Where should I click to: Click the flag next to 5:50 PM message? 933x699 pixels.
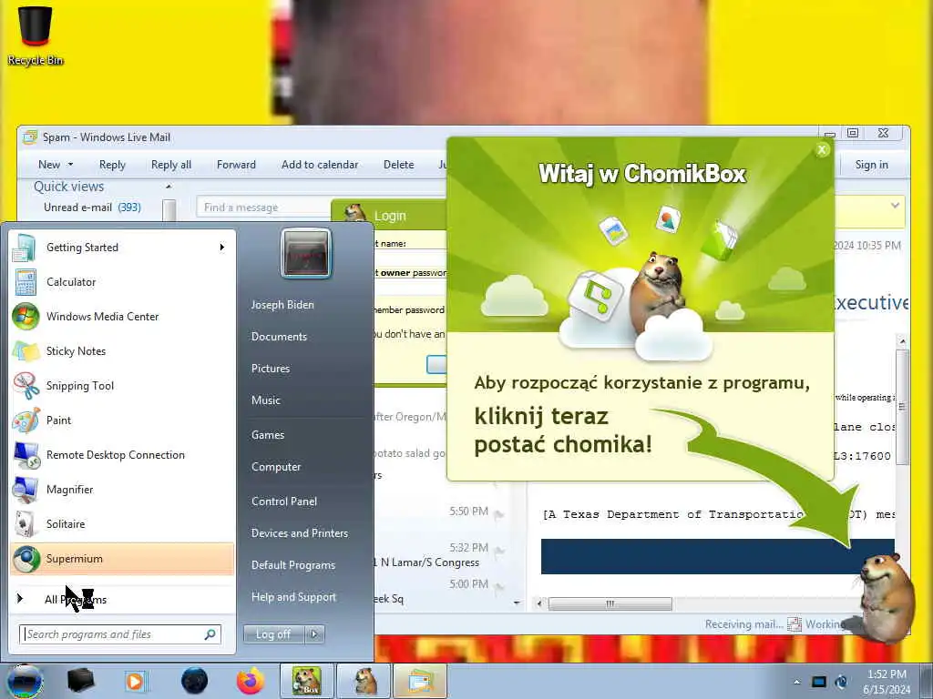pos(498,515)
